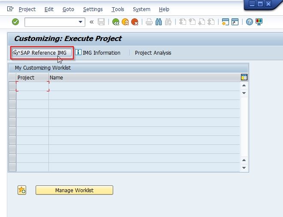283x217 pixels.
Task: Minimize the SAP window
Action: [x=252, y=4]
